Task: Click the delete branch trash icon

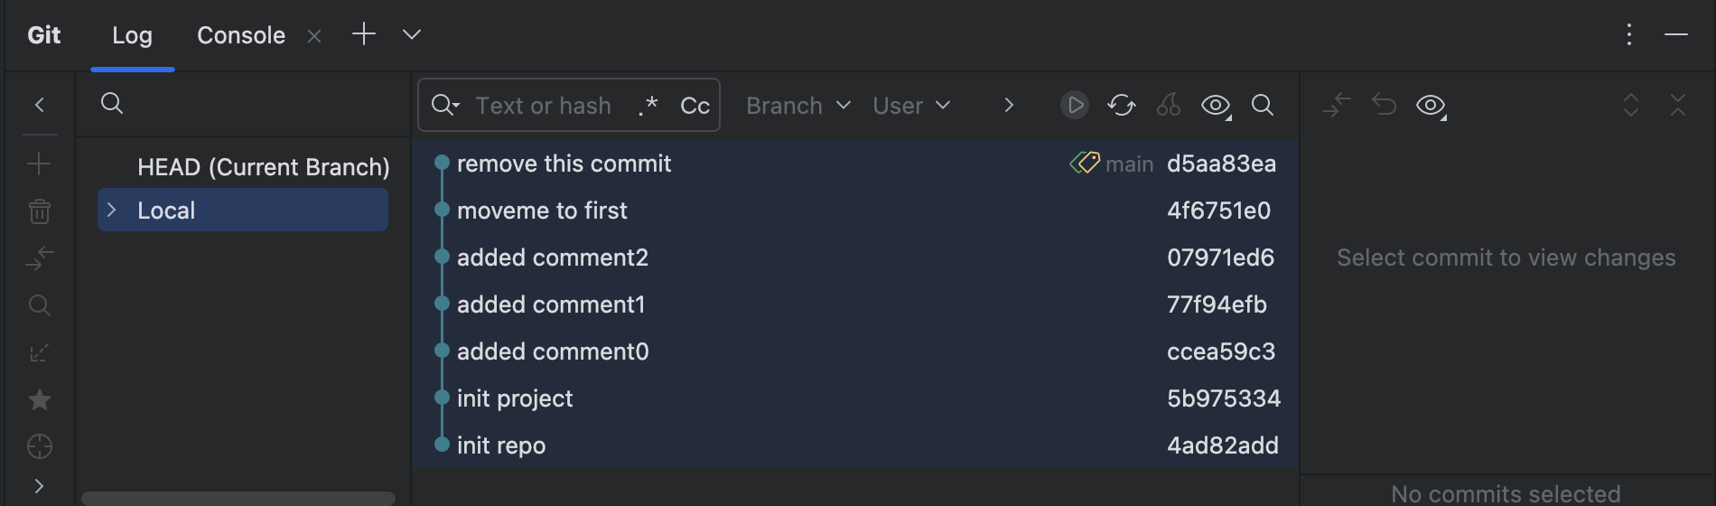Action: click(40, 211)
